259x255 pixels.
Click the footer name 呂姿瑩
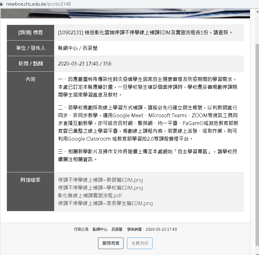pyautogui.click(x=117, y=229)
